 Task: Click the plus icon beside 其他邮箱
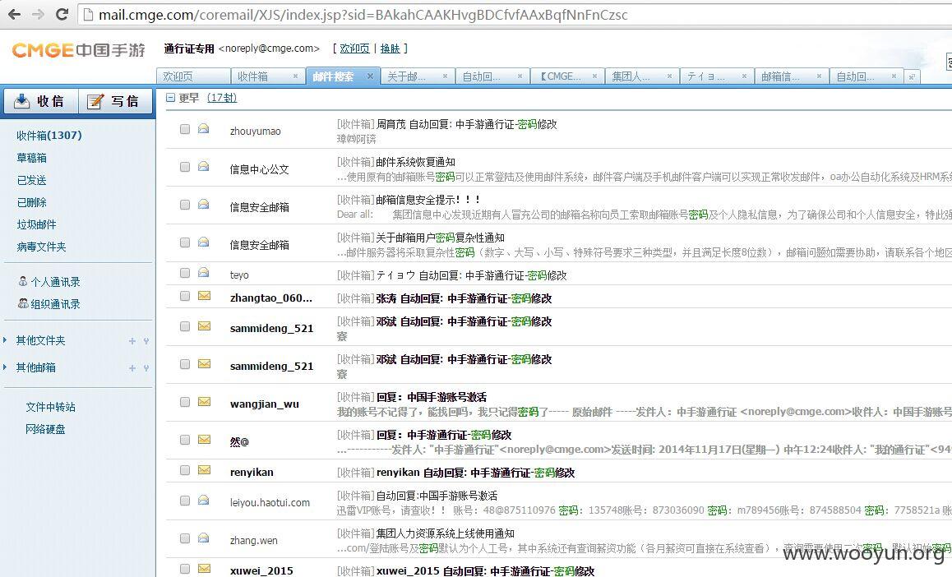point(132,367)
